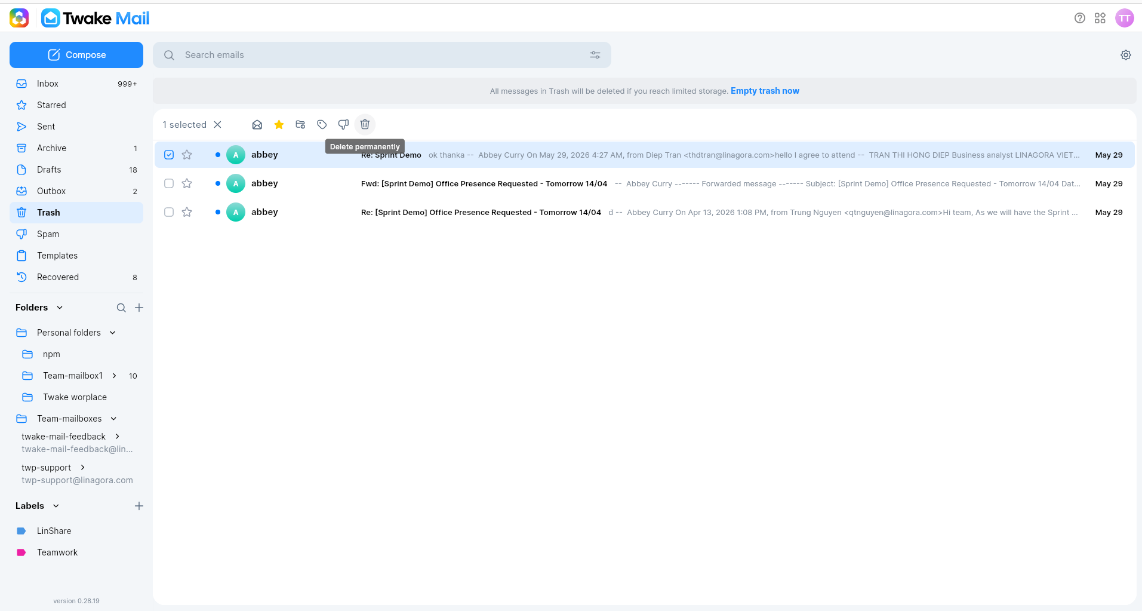
Task: Open the Spam folder
Action: coord(76,234)
